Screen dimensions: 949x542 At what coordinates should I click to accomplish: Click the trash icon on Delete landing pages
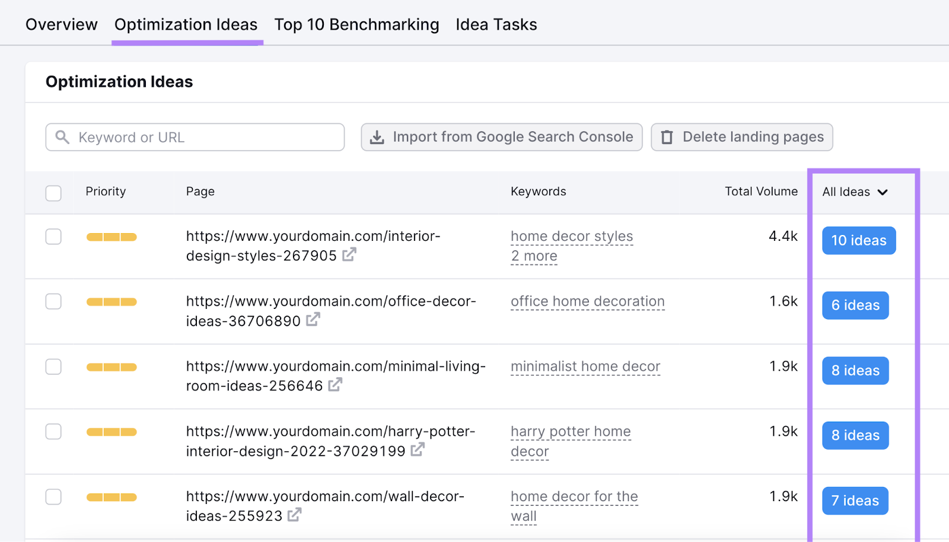point(667,137)
